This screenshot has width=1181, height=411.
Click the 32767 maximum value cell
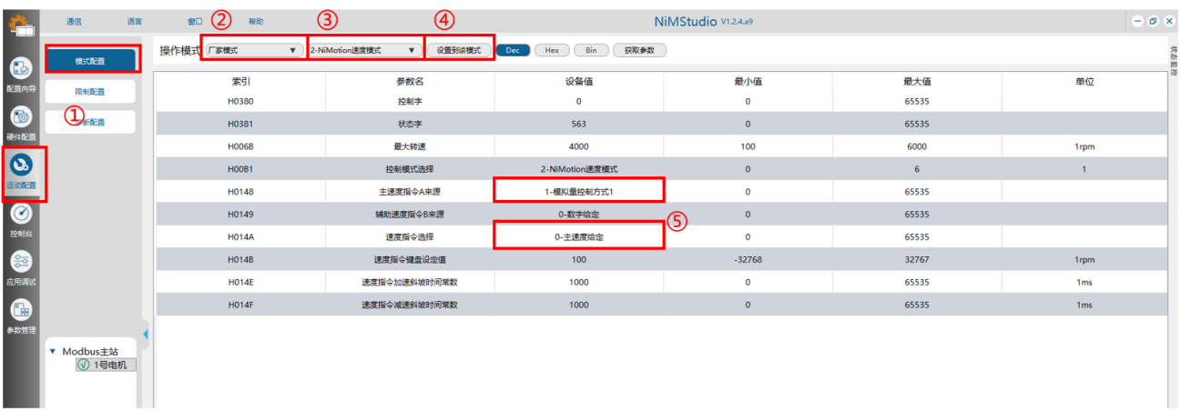tap(917, 259)
